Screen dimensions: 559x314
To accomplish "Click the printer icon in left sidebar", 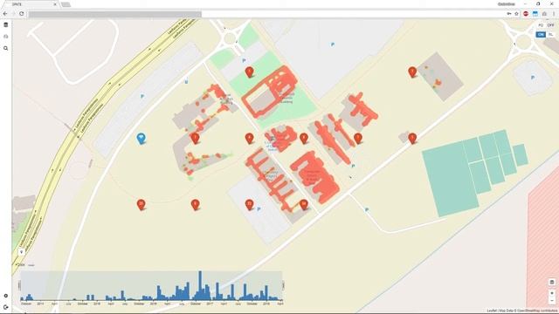I will (6, 37).
